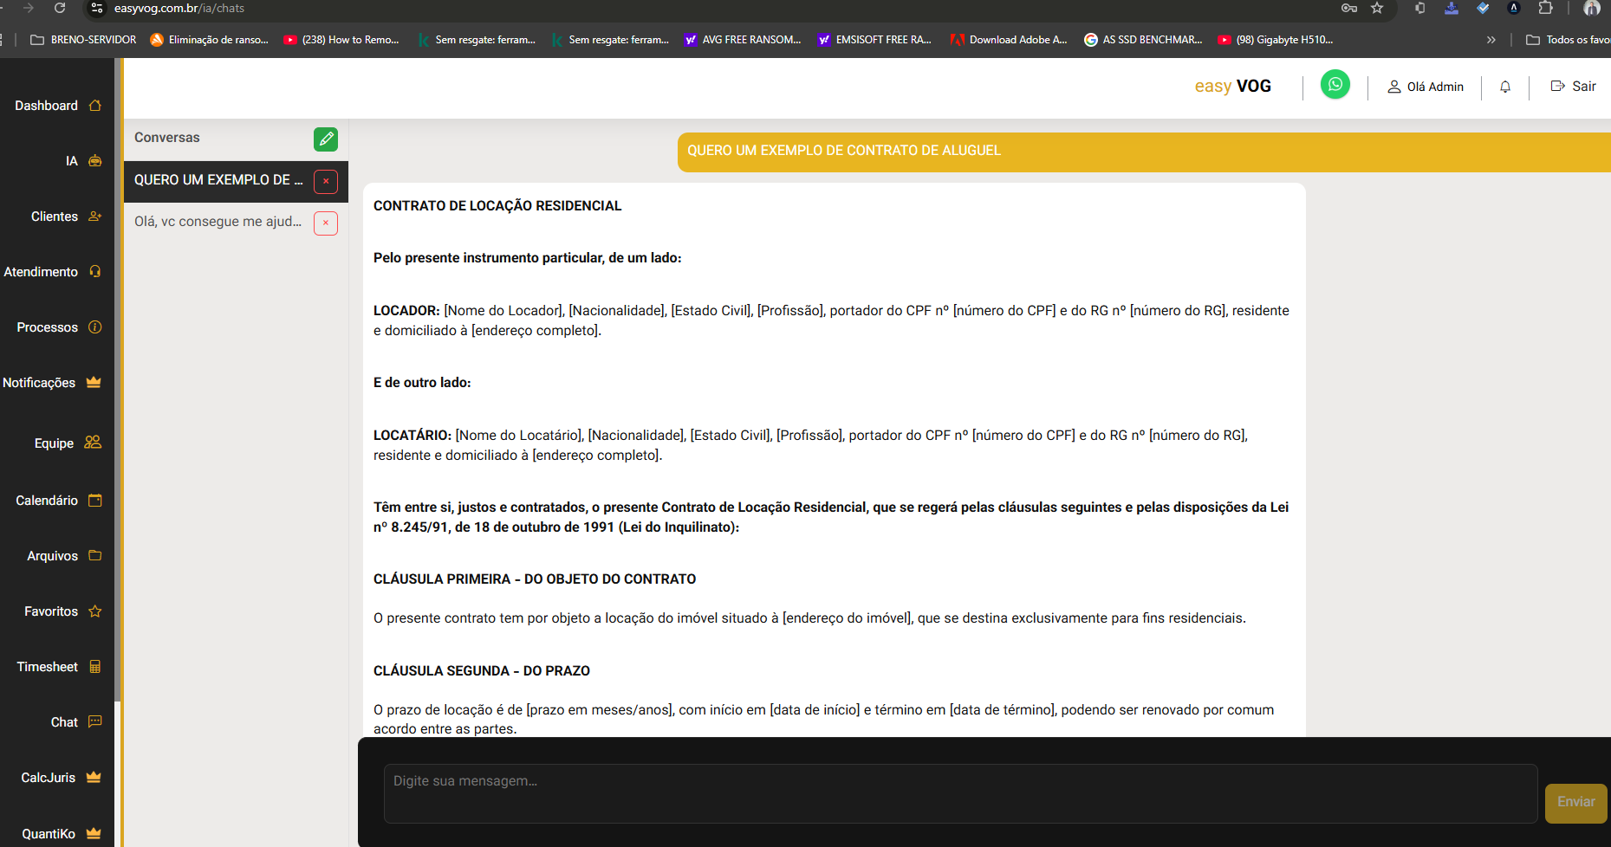Screen dimensions: 1611x847
Task: Delete the 'Olá, vc consegue me ajud' conversation
Action: pos(326,223)
